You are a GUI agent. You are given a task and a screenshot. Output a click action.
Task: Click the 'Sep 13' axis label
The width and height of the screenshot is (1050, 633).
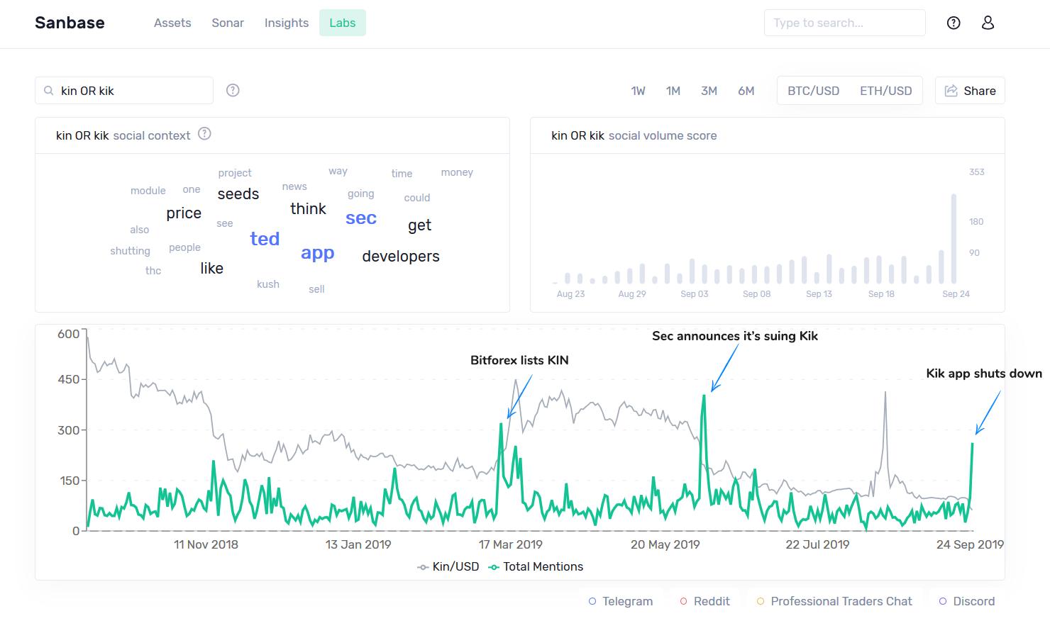[x=819, y=293]
